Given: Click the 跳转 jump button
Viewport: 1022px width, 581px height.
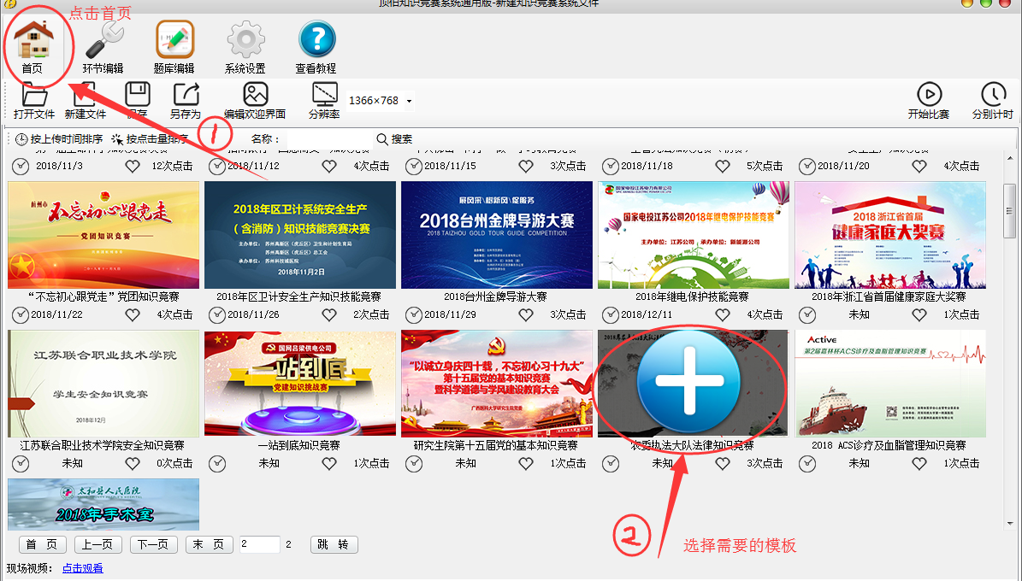Looking at the screenshot, I should [334, 544].
